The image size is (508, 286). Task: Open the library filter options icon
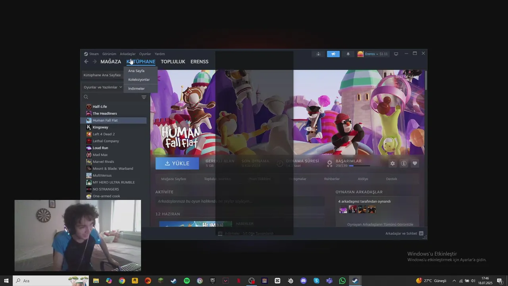144,97
